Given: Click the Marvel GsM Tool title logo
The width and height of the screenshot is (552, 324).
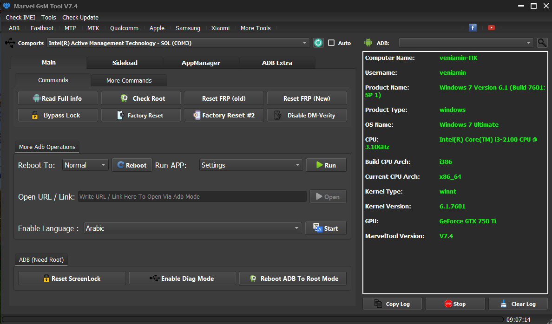Looking at the screenshot, I should click(7, 6).
